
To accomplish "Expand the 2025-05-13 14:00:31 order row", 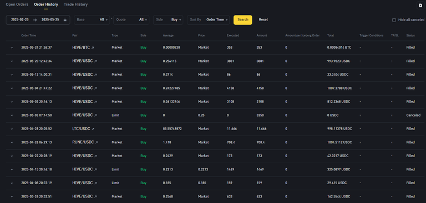I will [12, 75].
